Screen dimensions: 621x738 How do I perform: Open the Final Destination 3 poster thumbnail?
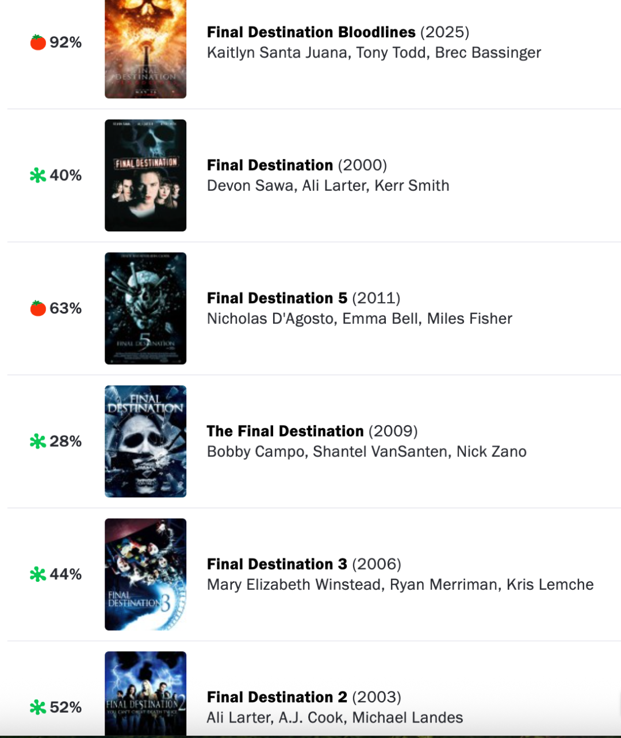click(x=145, y=574)
